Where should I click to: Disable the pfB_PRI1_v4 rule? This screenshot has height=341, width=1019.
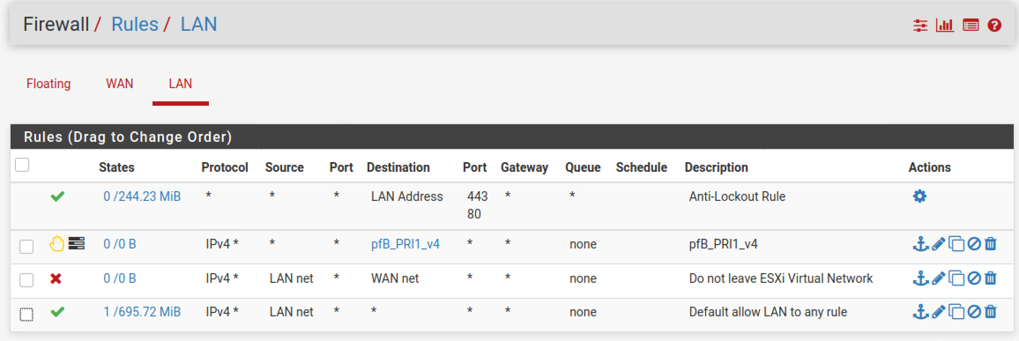974,244
